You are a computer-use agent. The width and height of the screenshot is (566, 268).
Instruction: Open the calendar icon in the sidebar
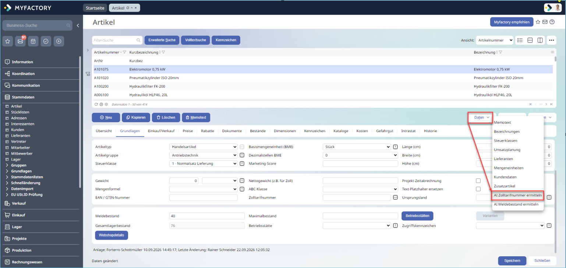(33, 41)
